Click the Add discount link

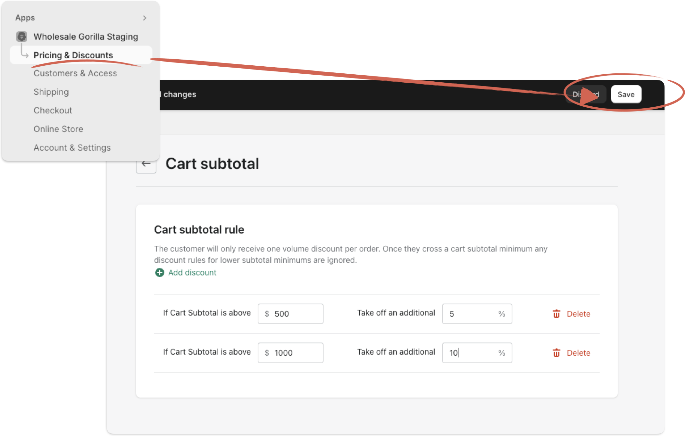pyautogui.click(x=192, y=273)
